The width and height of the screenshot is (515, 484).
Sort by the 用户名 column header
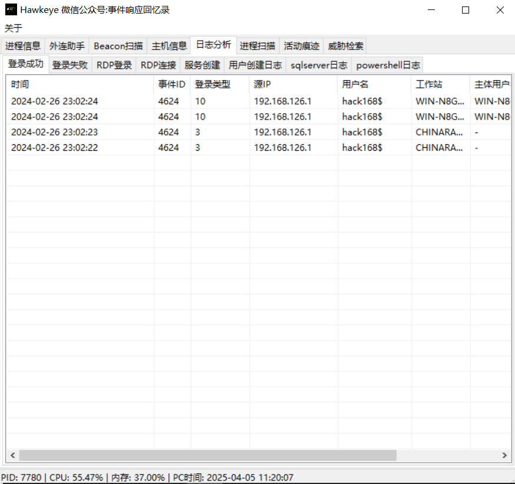374,84
